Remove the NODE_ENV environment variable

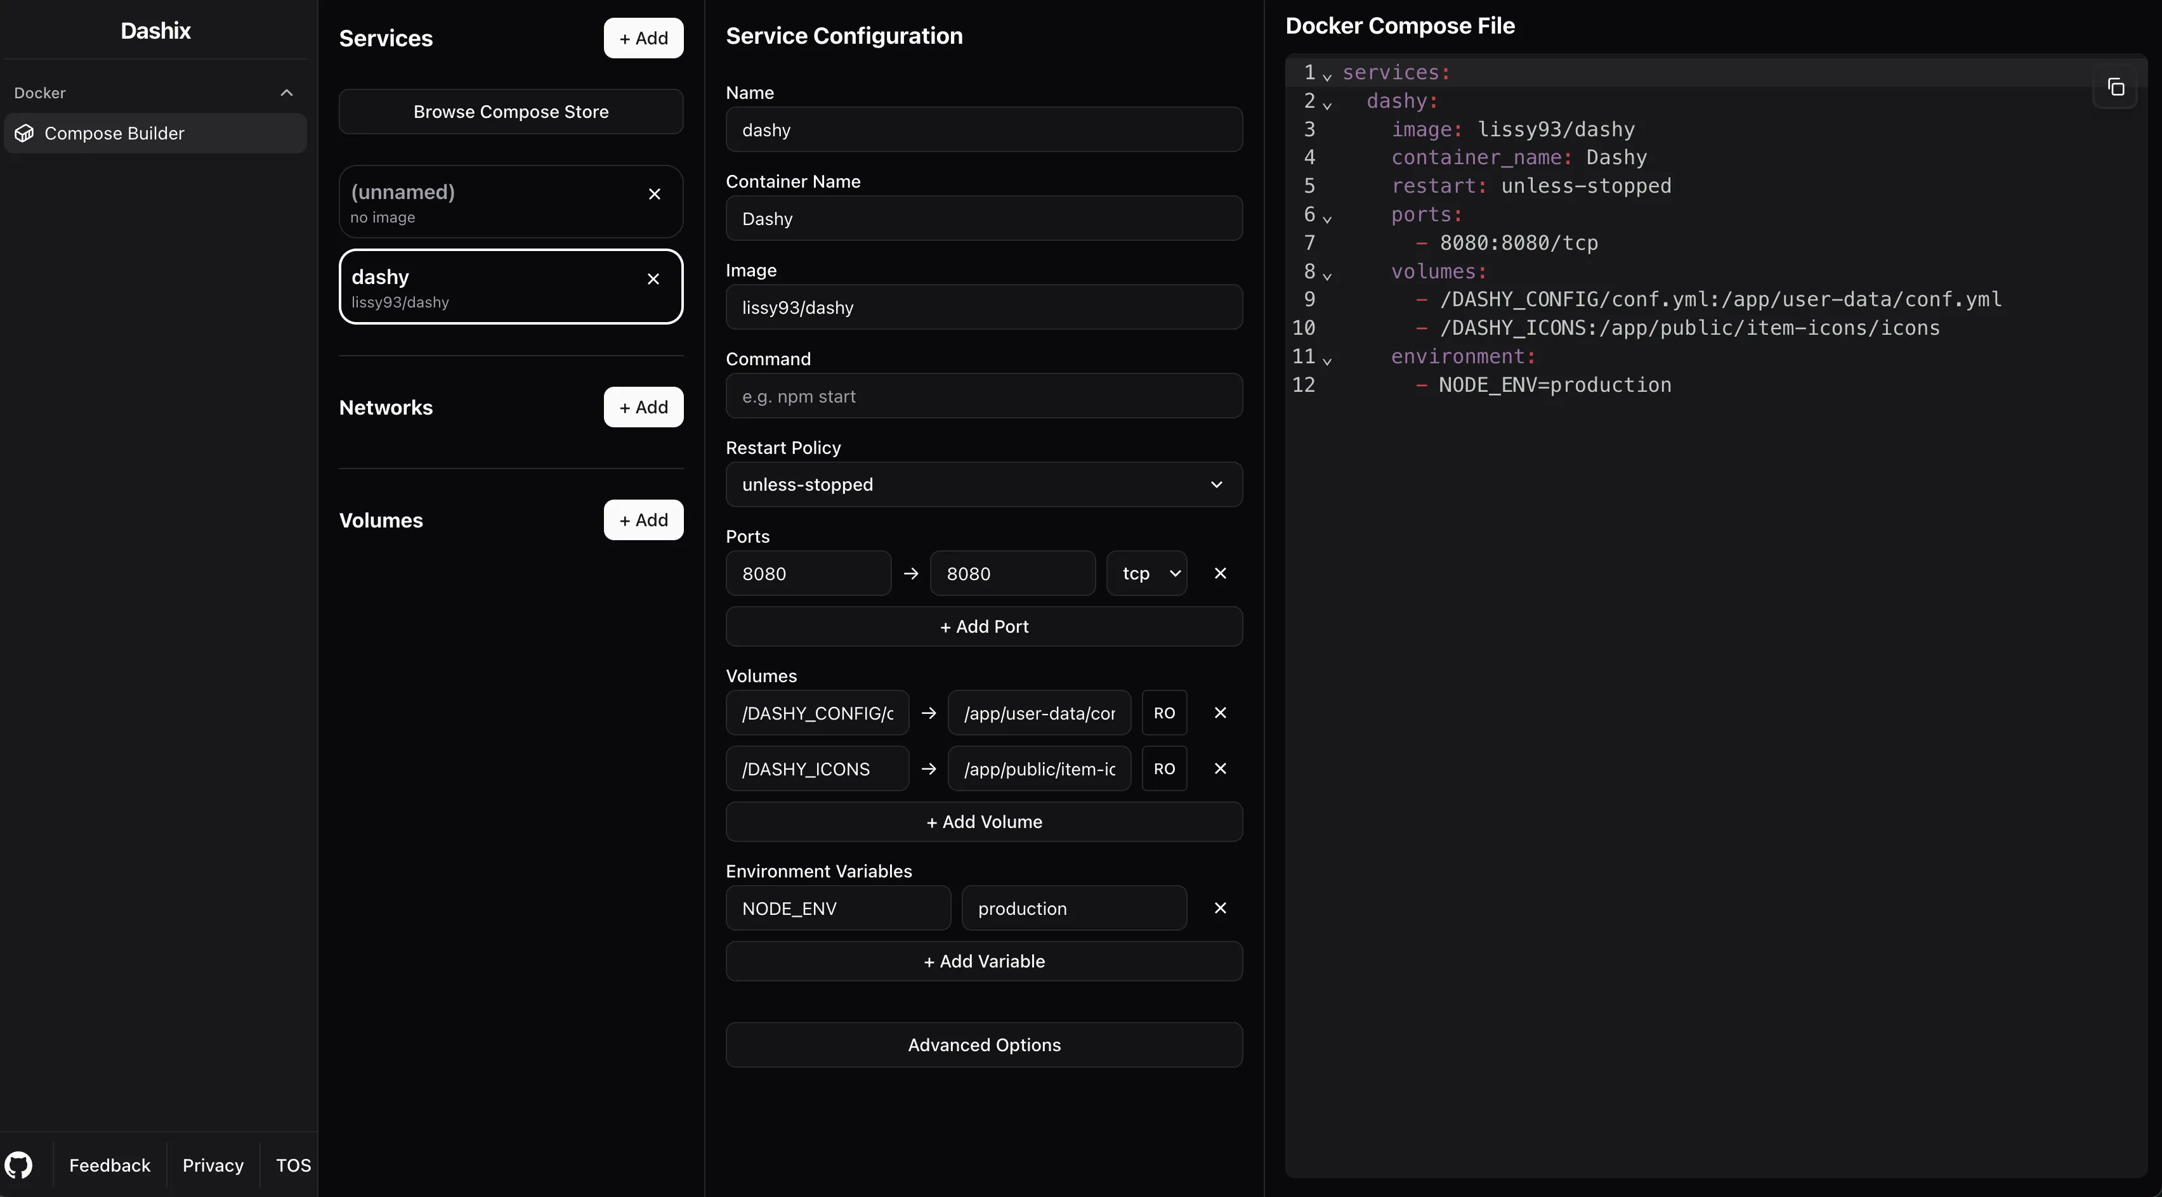coord(1219,908)
